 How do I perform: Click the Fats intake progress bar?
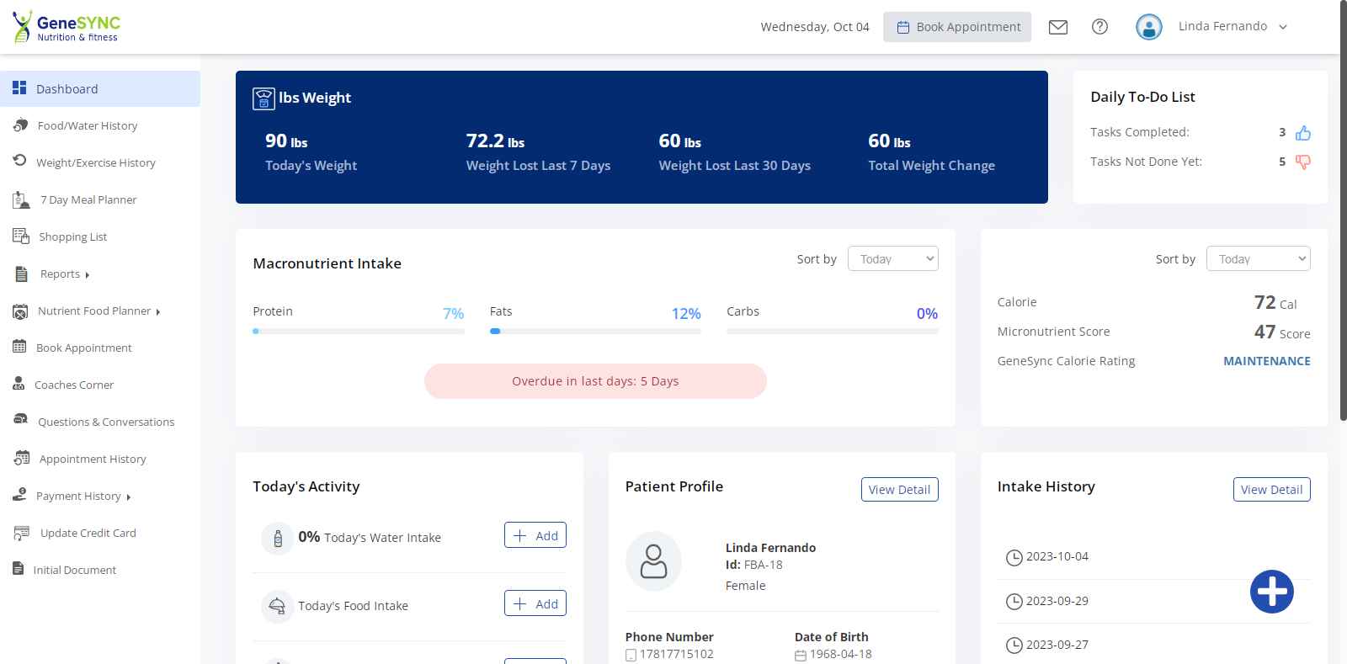(x=594, y=332)
